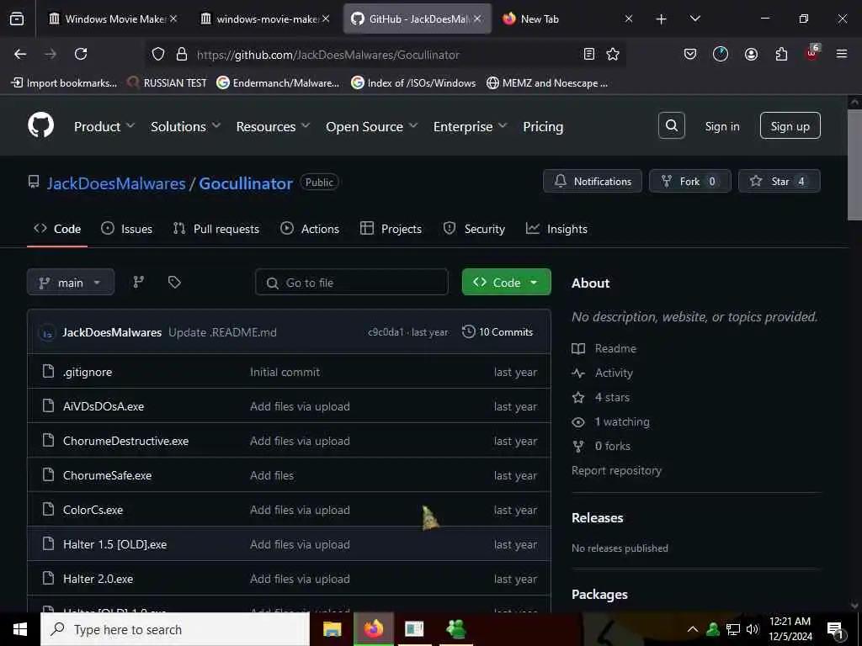This screenshot has height=646, width=862.
Task: Bookmark this page with star icon
Action: pos(613,54)
